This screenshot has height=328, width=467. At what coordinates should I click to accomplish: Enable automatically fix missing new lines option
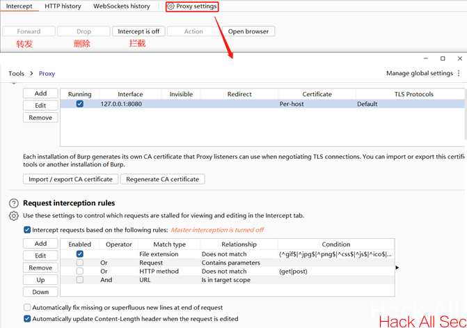tap(27, 307)
